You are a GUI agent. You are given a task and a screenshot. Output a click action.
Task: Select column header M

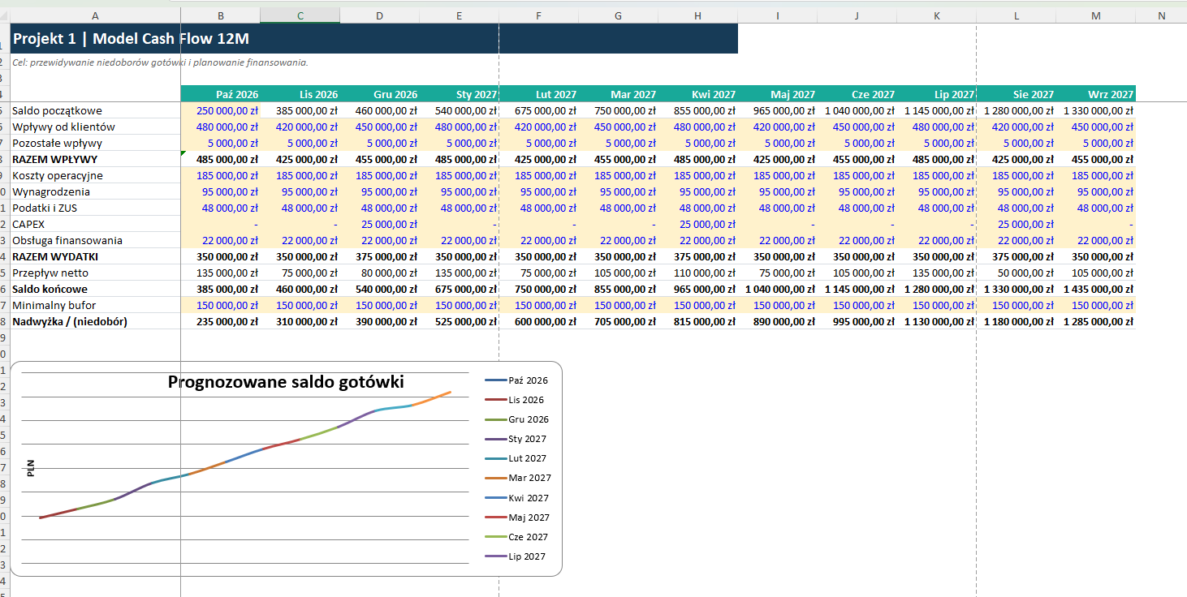(1096, 15)
